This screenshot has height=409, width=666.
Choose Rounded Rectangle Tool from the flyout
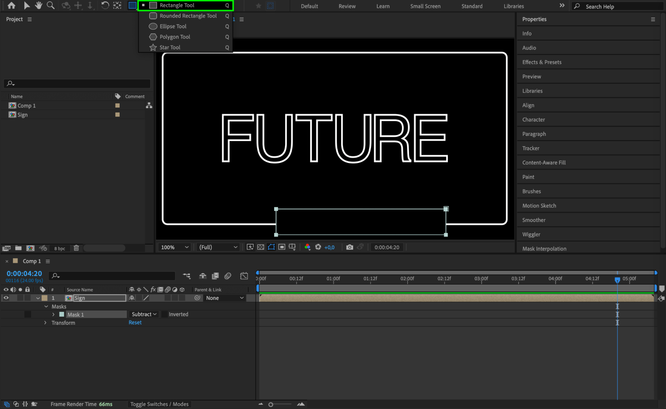[x=186, y=16]
